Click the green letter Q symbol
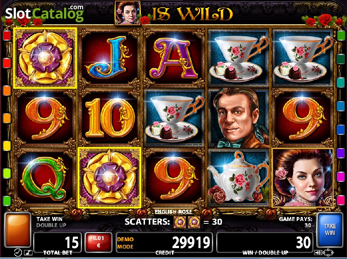Viewport: 347px width, 259px height. 45,178
